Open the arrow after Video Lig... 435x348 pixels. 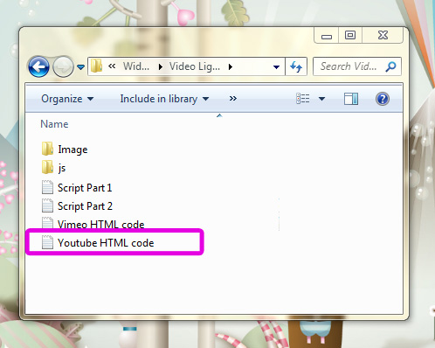pyautogui.click(x=231, y=67)
